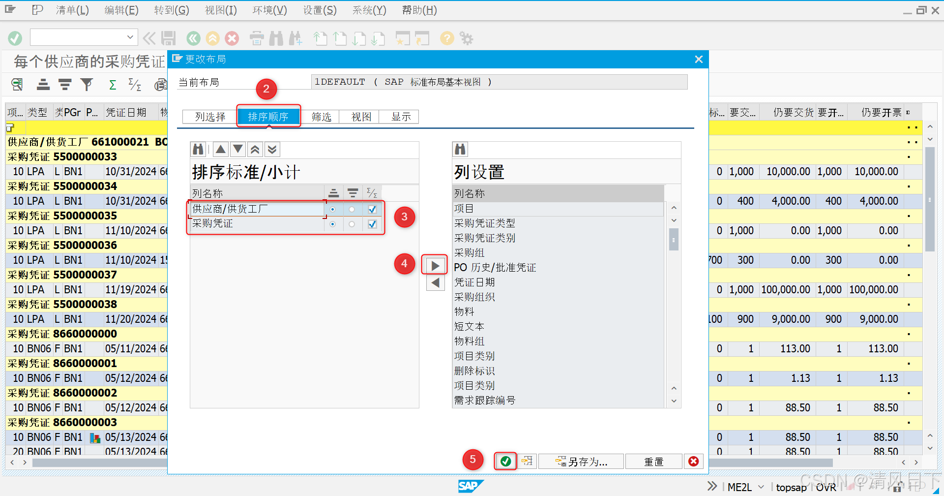Move selected sort entry up one position
The image size is (944, 496).
coord(221,149)
